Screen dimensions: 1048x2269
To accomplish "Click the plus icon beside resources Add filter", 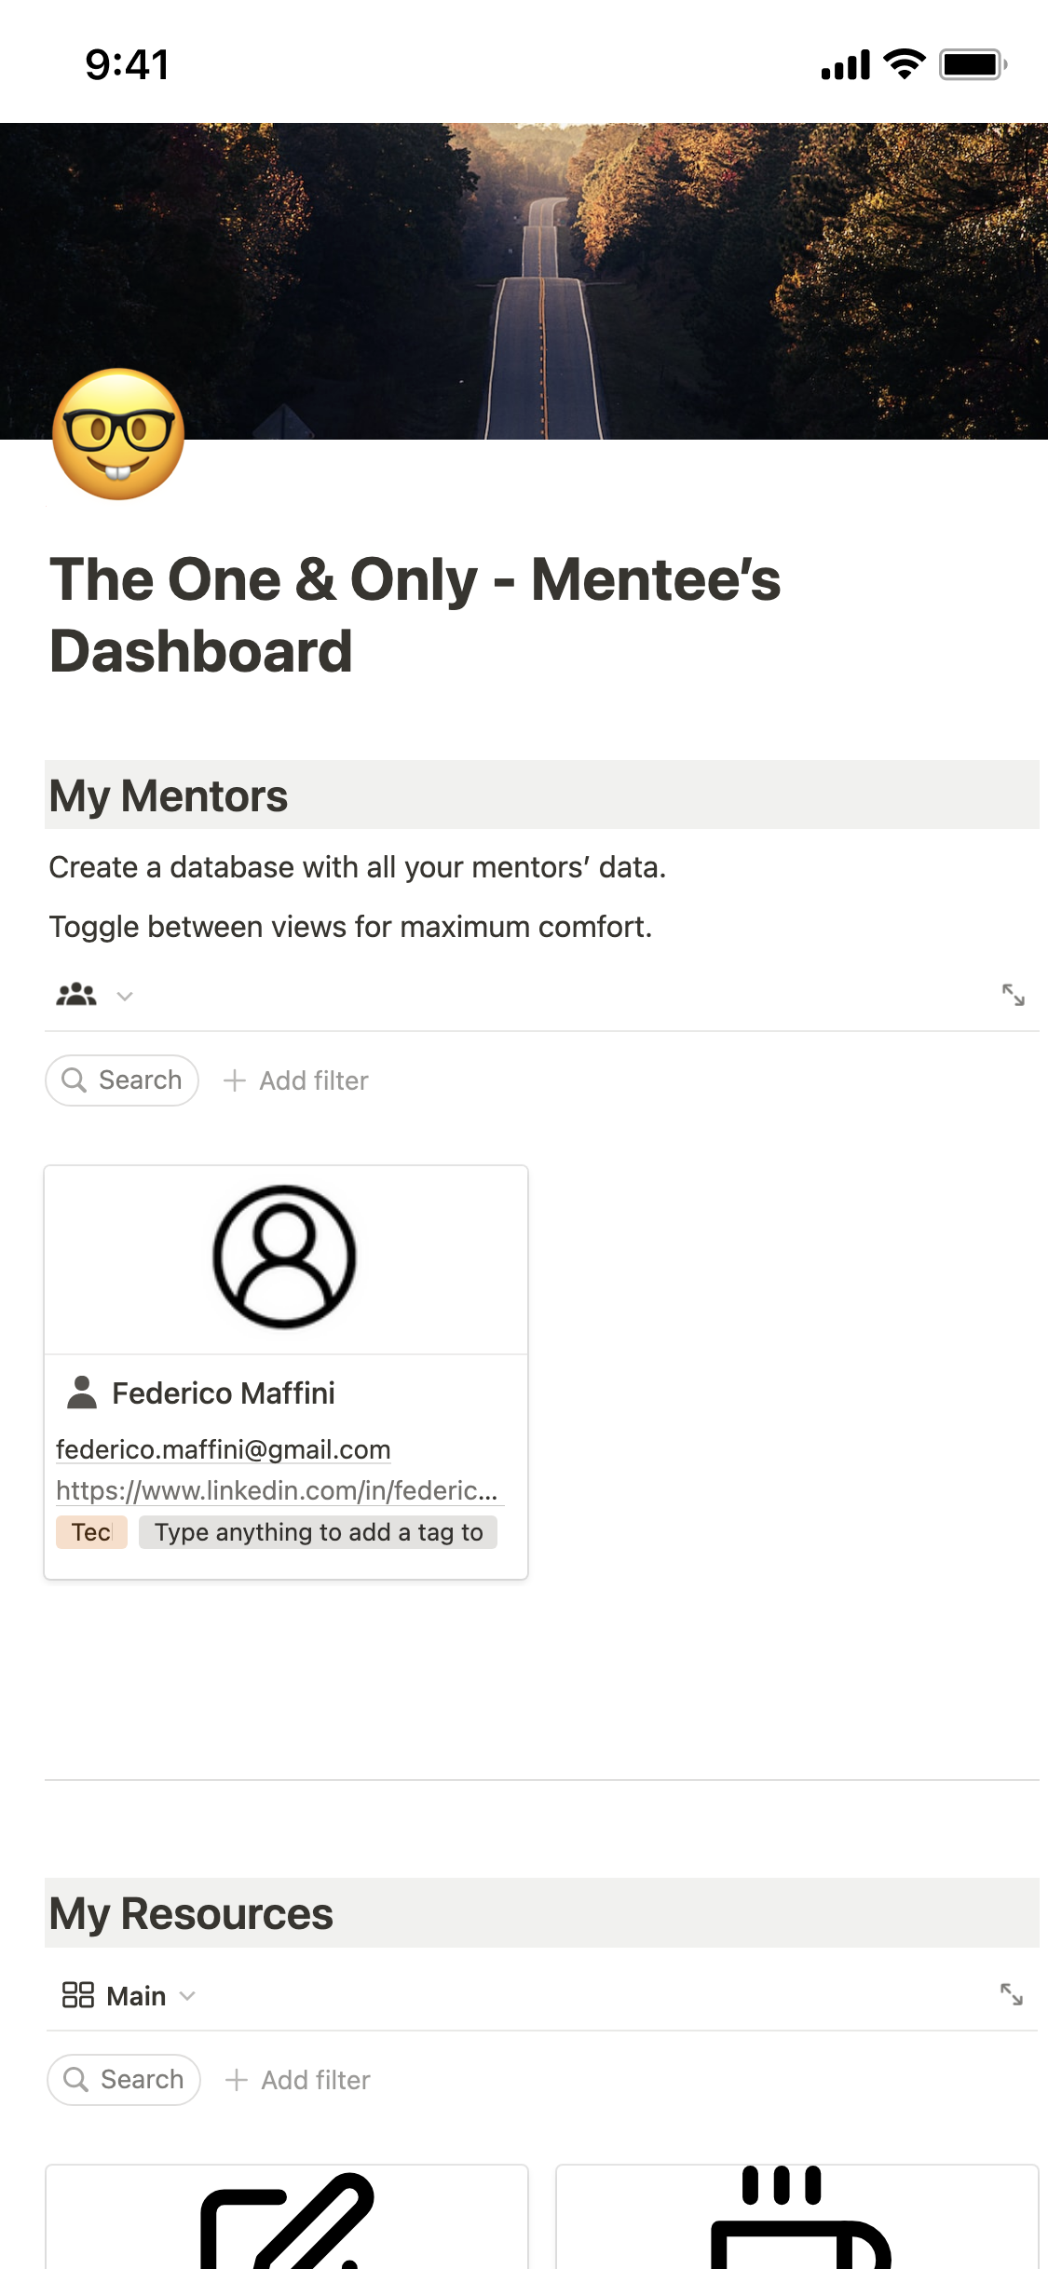I will click(x=237, y=2080).
